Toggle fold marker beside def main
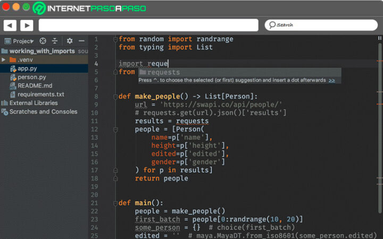The width and height of the screenshot is (383, 239). (114, 203)
